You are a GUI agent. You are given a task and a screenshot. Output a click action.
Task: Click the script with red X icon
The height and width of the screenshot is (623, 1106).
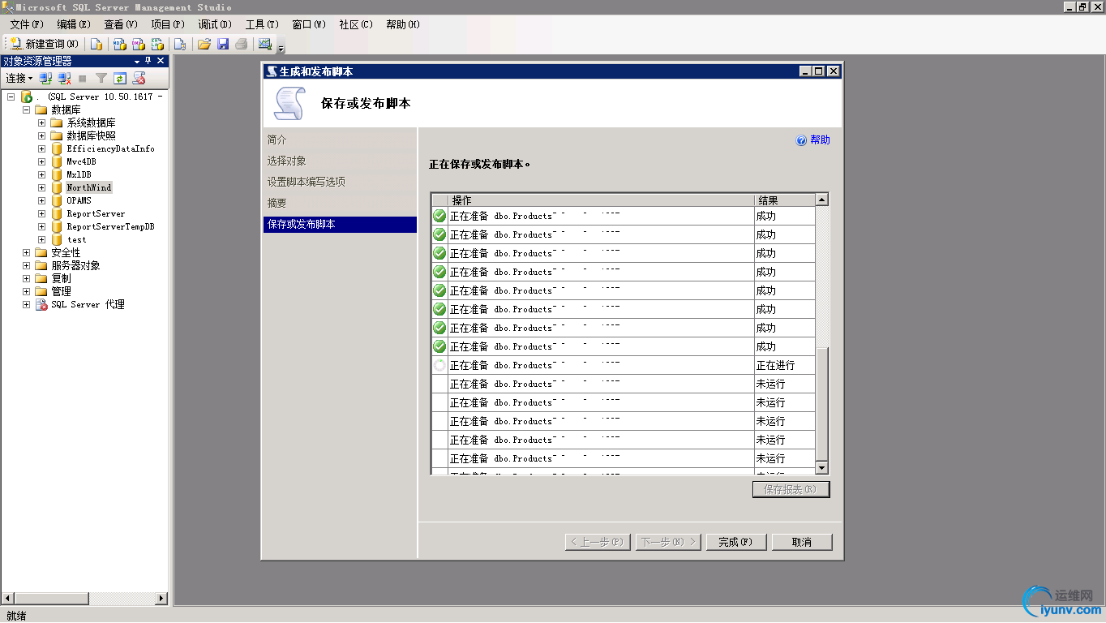139,78
